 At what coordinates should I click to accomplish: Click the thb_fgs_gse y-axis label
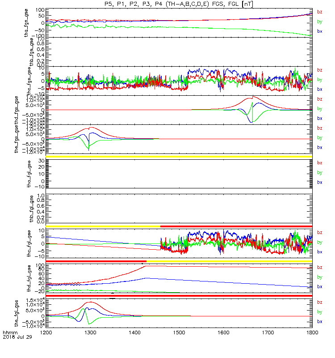click(x=32, y=52)
